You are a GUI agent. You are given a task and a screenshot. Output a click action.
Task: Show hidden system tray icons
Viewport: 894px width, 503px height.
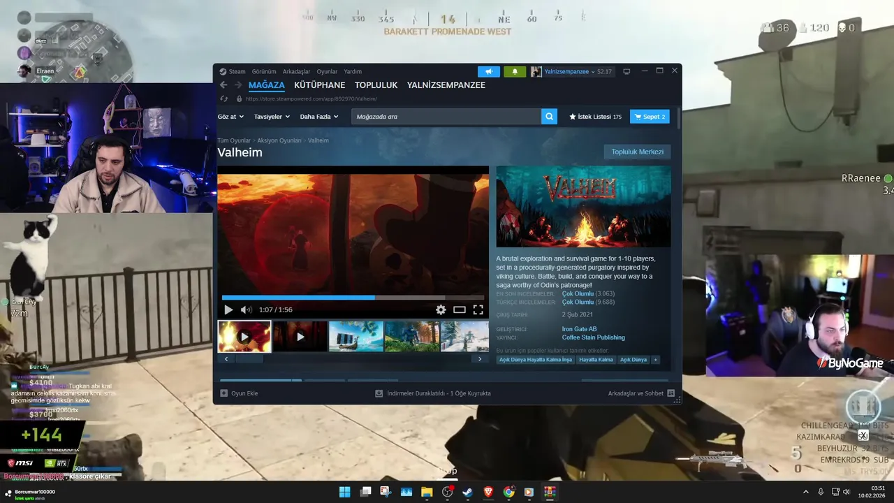click(805, 492)
